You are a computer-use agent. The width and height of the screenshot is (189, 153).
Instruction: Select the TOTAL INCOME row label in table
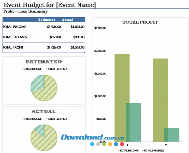coord(15,27)
